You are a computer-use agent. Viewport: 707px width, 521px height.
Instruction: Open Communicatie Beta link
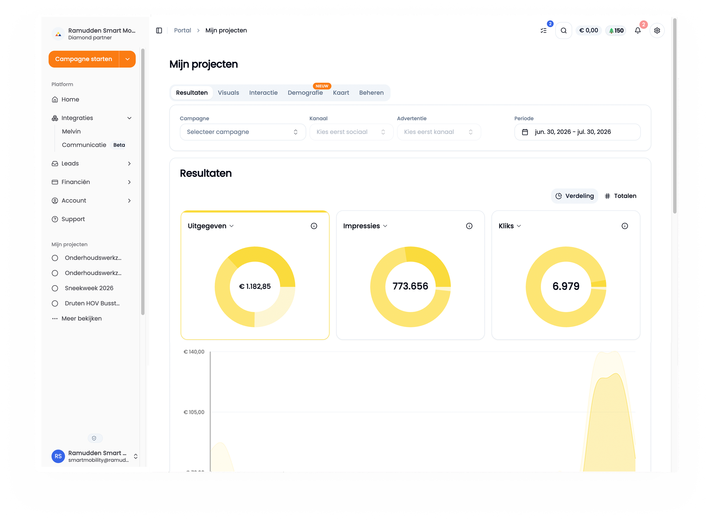[94, 145]
